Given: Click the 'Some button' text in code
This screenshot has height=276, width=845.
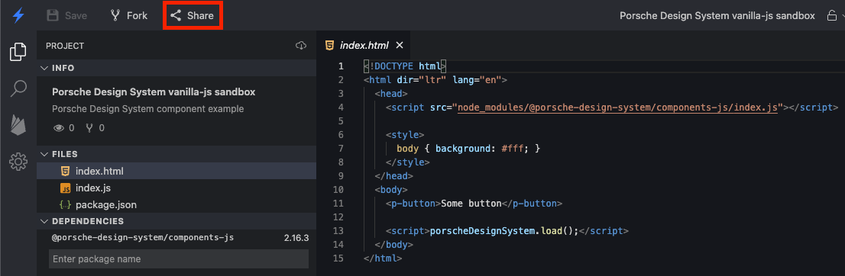Looking at the screenshot, I should click(x=471, y=204).
